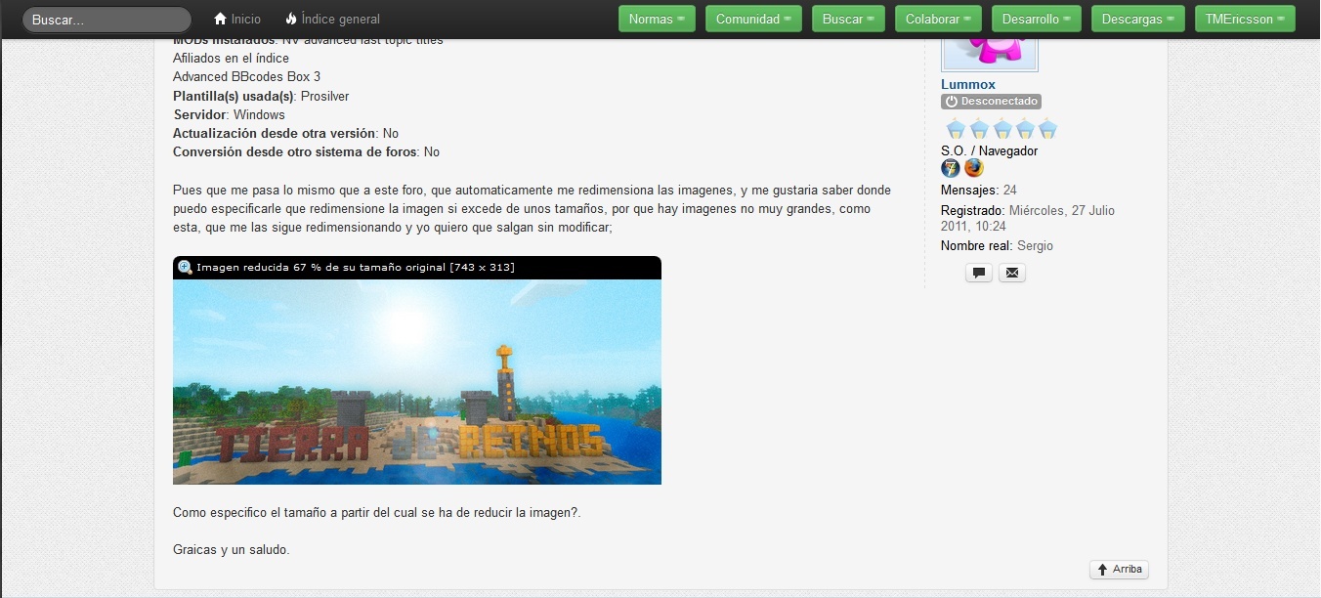Open Lummox's profile via the username link
The height and width of the screenshot is (598, 1321).
point(968,85)
